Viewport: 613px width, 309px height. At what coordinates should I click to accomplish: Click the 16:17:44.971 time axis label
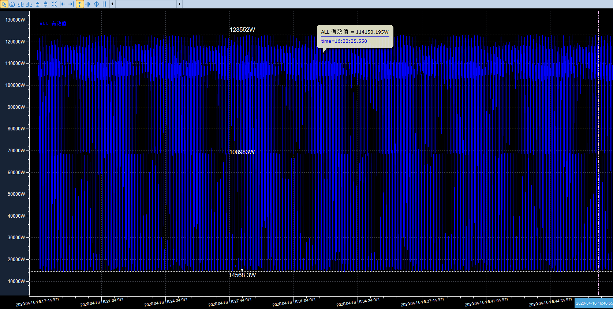(37, 302)
